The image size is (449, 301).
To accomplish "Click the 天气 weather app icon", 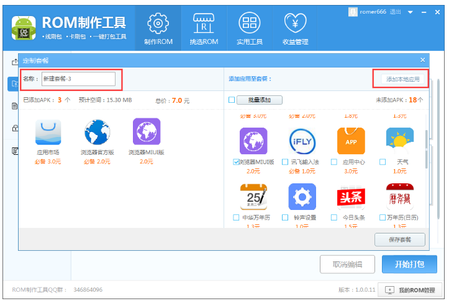I will click(x=400, y=141).
